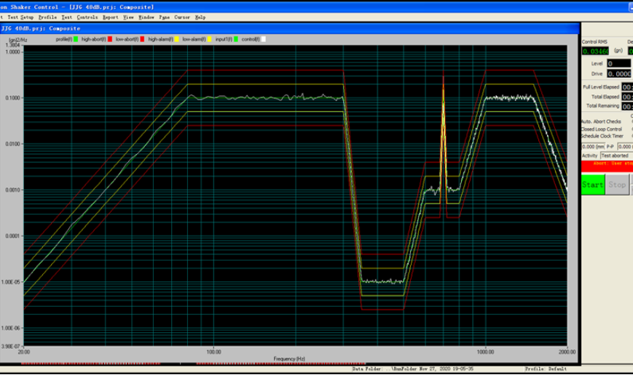Click the 'JJG 40dB.prj: Composite' child window title
633x375 pixels.
[x=41, y=28]
